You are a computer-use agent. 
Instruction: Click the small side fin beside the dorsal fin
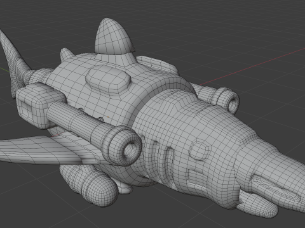(x=66, y=54)
